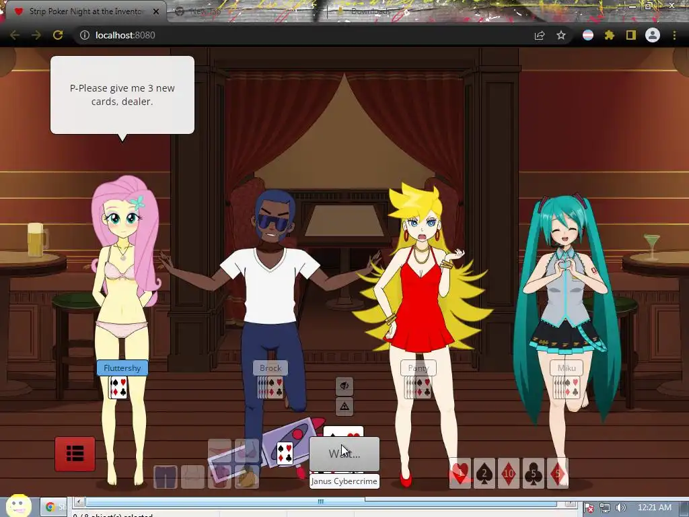Click the Janus Cybercrime player name tag
This screenshot has height=517, width=689.
[344, 481]
